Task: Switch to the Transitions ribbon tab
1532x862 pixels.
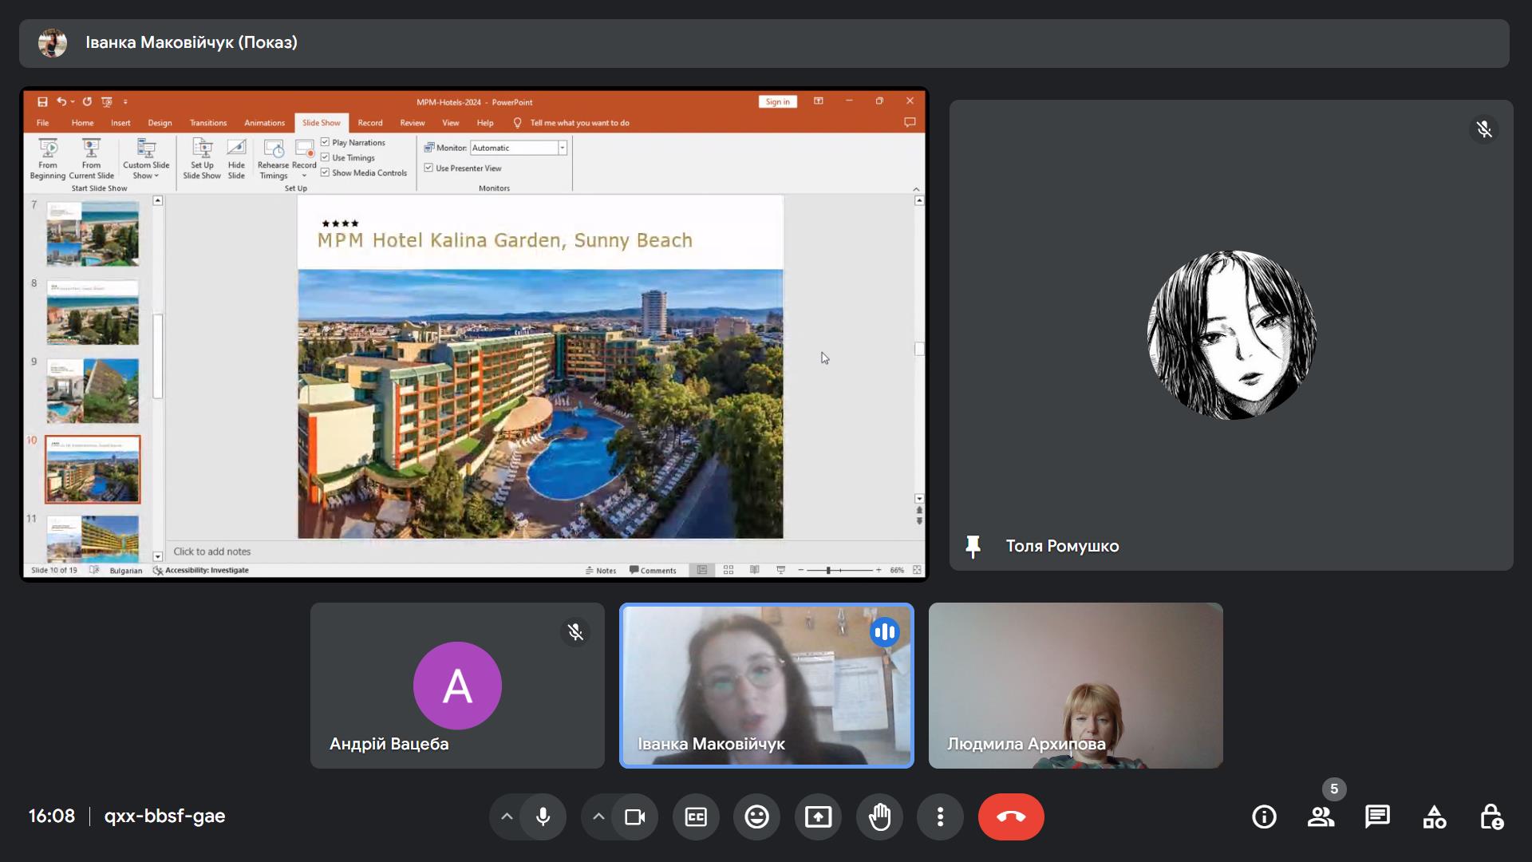Action: pos(208,123)
